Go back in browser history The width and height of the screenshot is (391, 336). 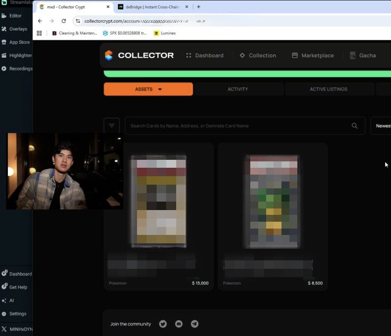pyautogui.click(x=40, y=21)
